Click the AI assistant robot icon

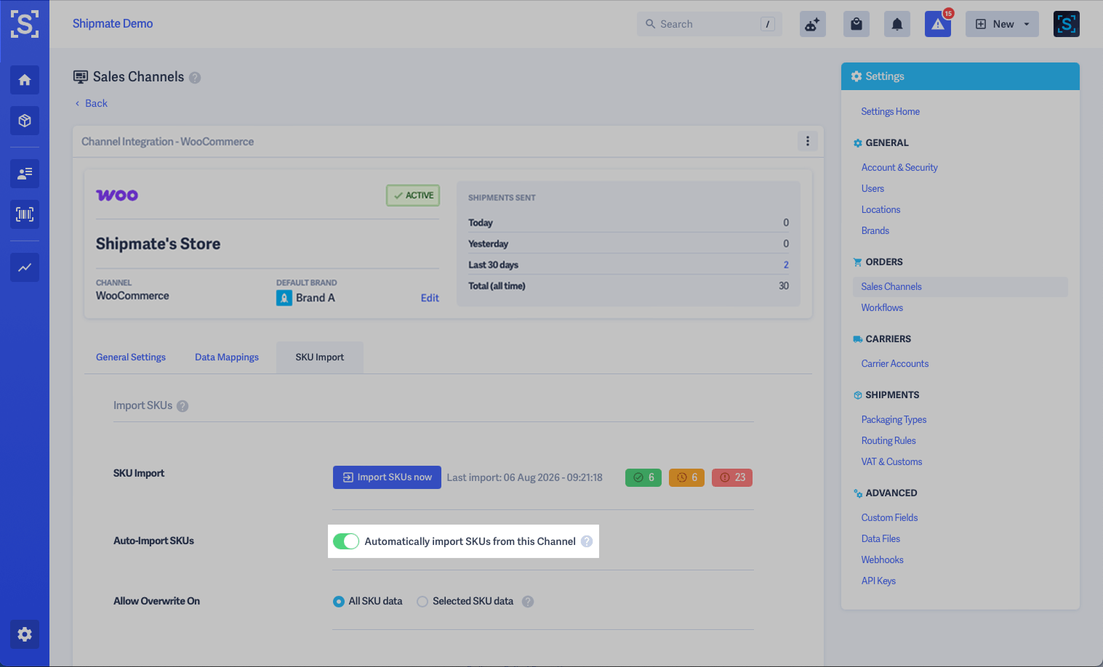click(812, 24)
